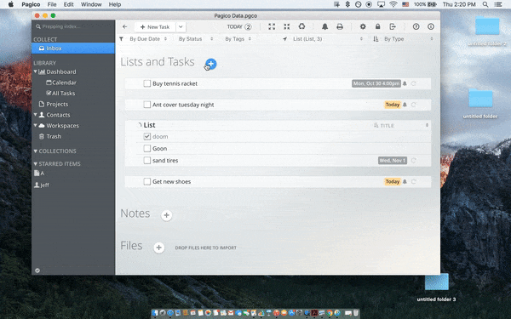Open the Window menu
This screenshot has height=319, width=511.
[91, 4]
